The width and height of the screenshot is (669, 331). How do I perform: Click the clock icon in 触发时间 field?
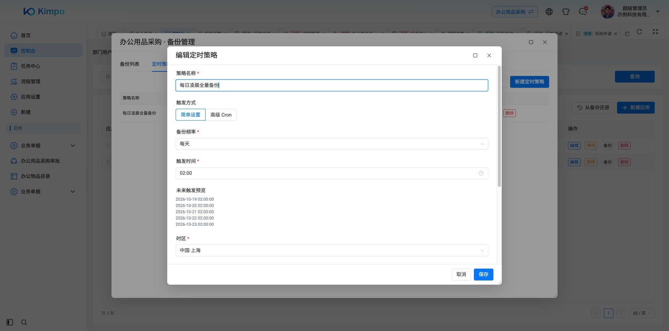pos(481,173)
